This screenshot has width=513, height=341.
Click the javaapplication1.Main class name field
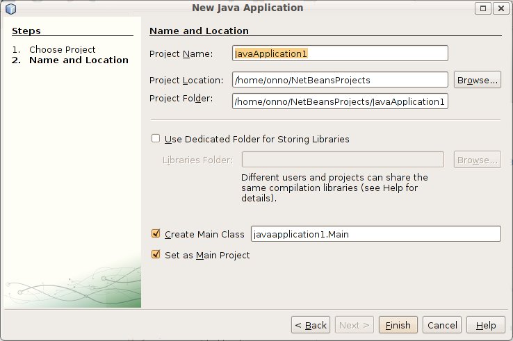pyautogui.click(x=375, y=234)
